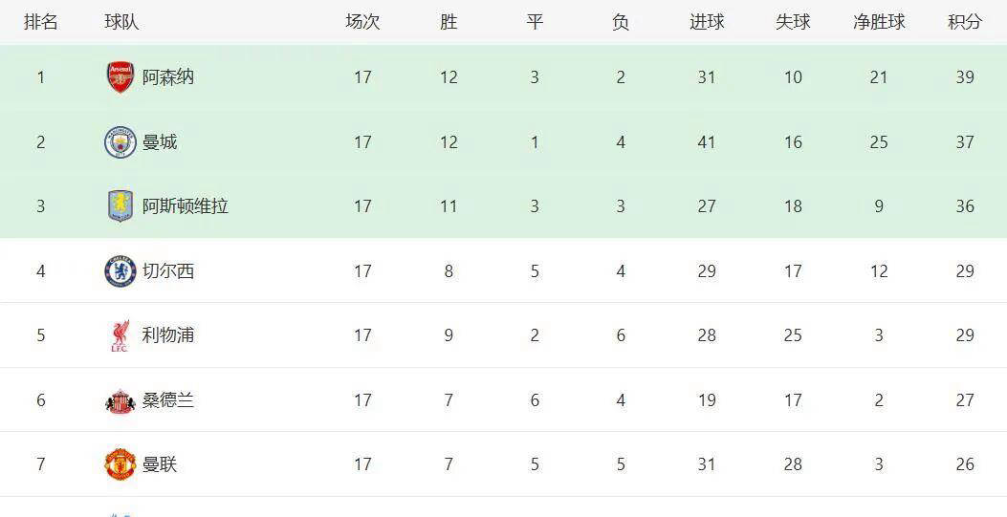Click the Sunderland club crest icon
The width and height of the screenshot is (1007, 517).
pyautogui.click(x=120, y=400)
